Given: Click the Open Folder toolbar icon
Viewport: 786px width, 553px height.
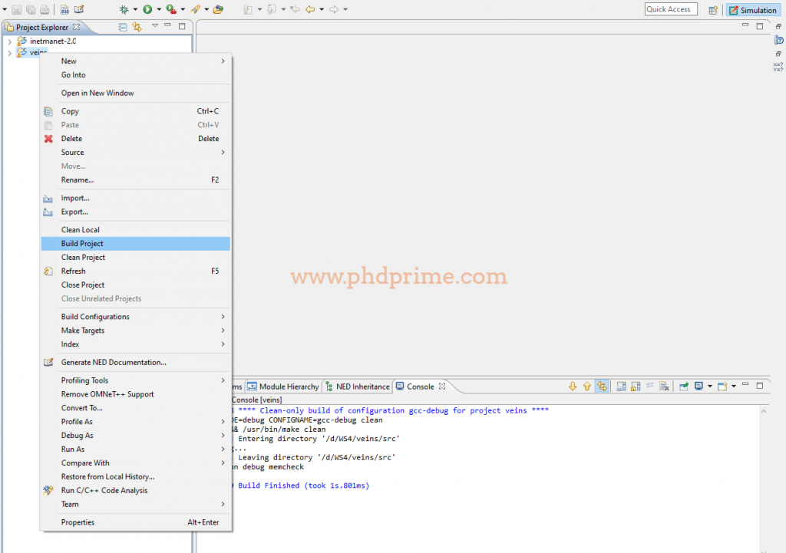Looking at the screenshot, I should click(218, 9).
